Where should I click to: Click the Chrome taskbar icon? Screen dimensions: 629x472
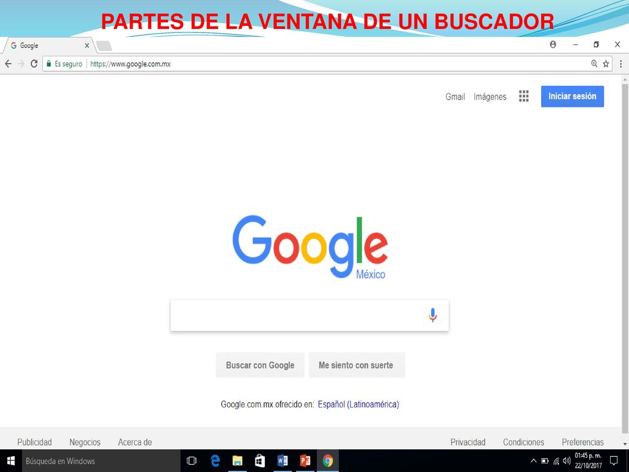[328, 461]
